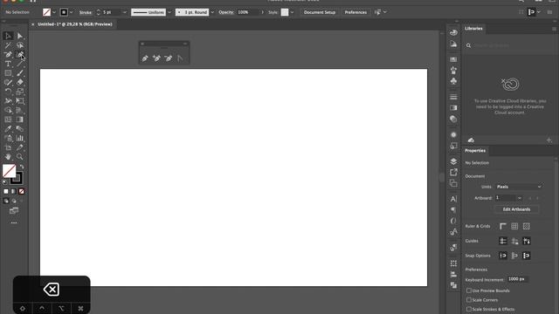The image size is (559, 314).
Task: Pick Anchor Point tool in floating panel
Action: pyautogui.click(x=180, y=58)
